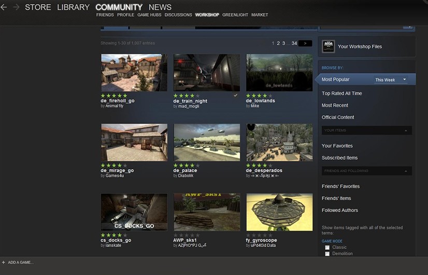This screenshot has width=428, height=275.
Task: Click the star rating for de_palace
Action: click(187, 166)
